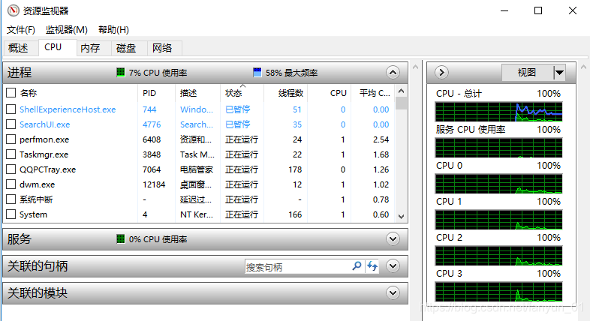Expand the 关联的模块 section chevron
Image resolution: width=590 pixels, height=321 pixels.
pos(393,292)
